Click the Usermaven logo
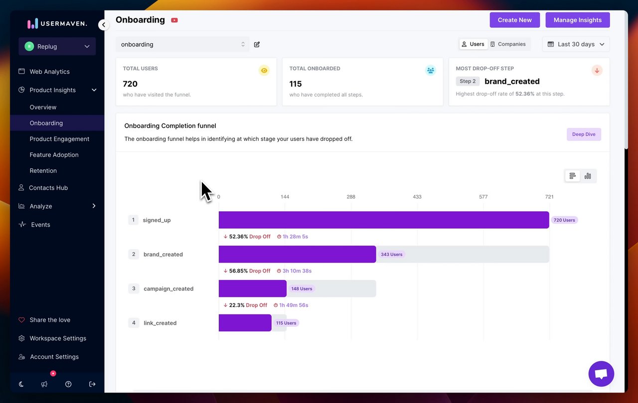Viewport: 638px width, 403px height. coord(57,23)
